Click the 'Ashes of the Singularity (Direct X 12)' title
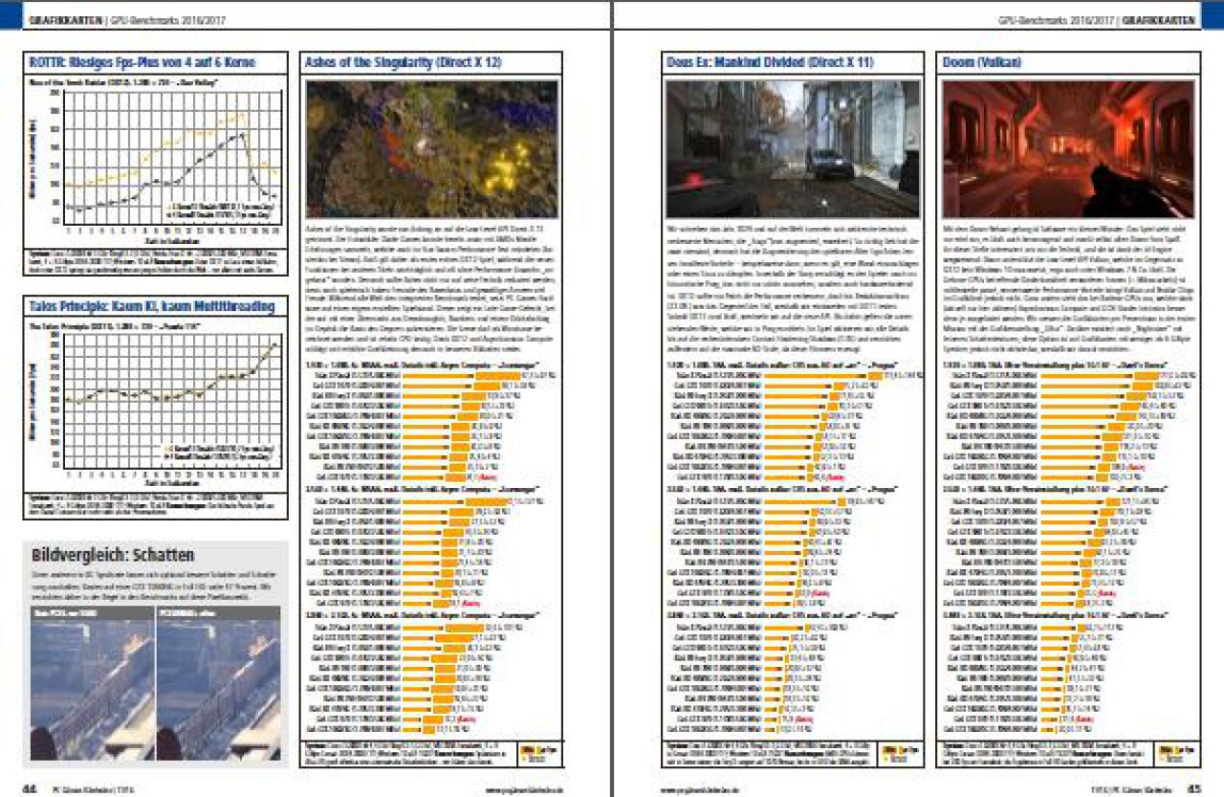This screenshot has height=797, width=1224. 402,63
